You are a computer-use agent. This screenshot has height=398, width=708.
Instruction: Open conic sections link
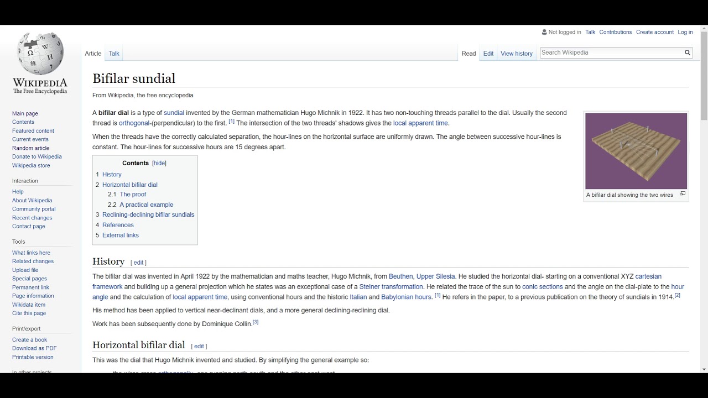pyautogui.click(x=543, y=287)
